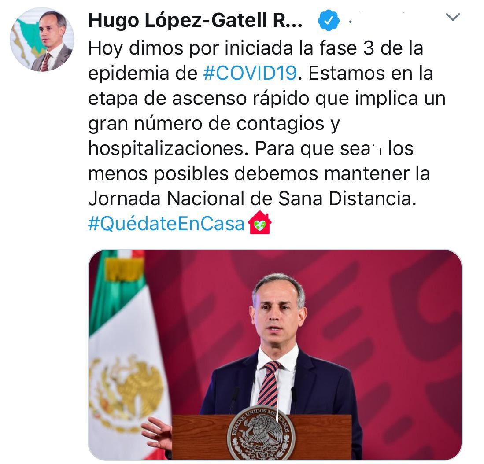Click the red house heart emoji
The image size is (484, 464).
pyautogui.click(x=260, y=222)
